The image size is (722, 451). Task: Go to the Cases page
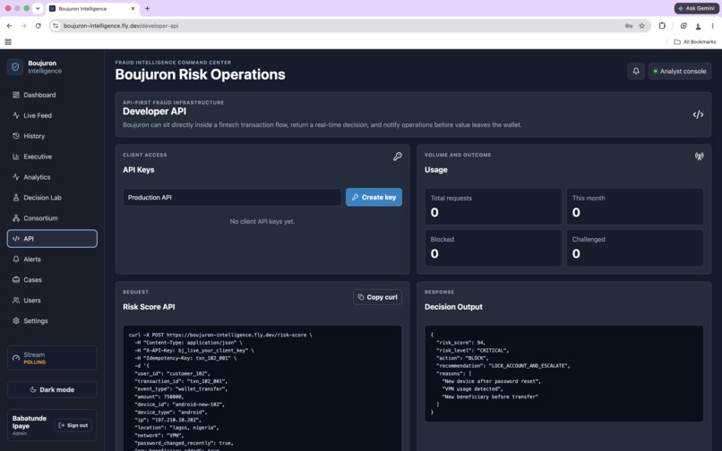click(52, 280)
